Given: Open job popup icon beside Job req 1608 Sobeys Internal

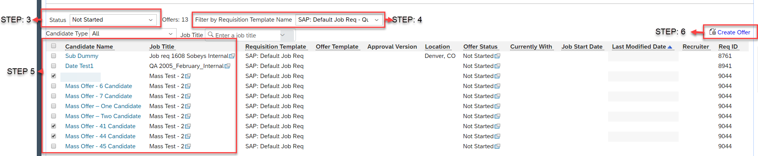Looking at the screenshot, I should tap(232, 56).
